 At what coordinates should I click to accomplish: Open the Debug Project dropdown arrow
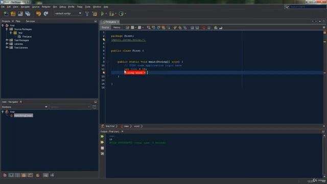point(115,14)
